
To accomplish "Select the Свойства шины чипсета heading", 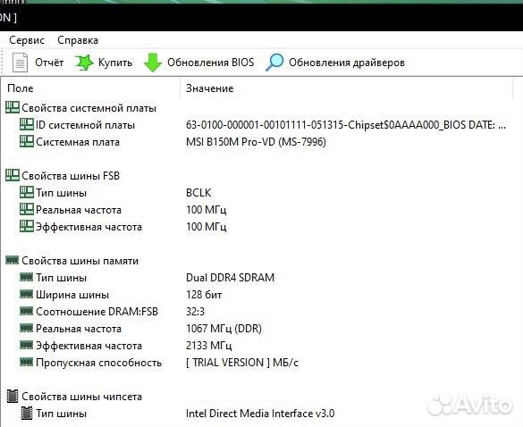I will [81, 397].
